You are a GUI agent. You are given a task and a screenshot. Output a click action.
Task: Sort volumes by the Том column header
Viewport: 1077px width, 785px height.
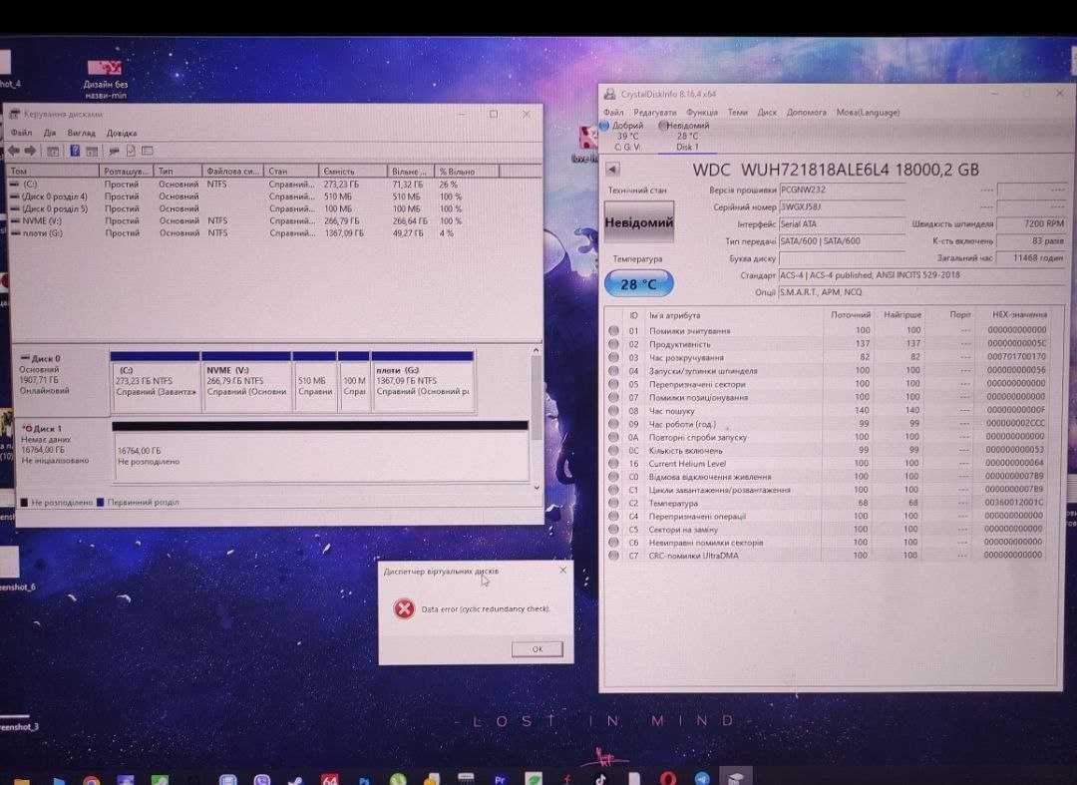(53, 171)
